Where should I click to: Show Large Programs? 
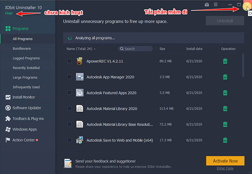click(x=25, y=78)
